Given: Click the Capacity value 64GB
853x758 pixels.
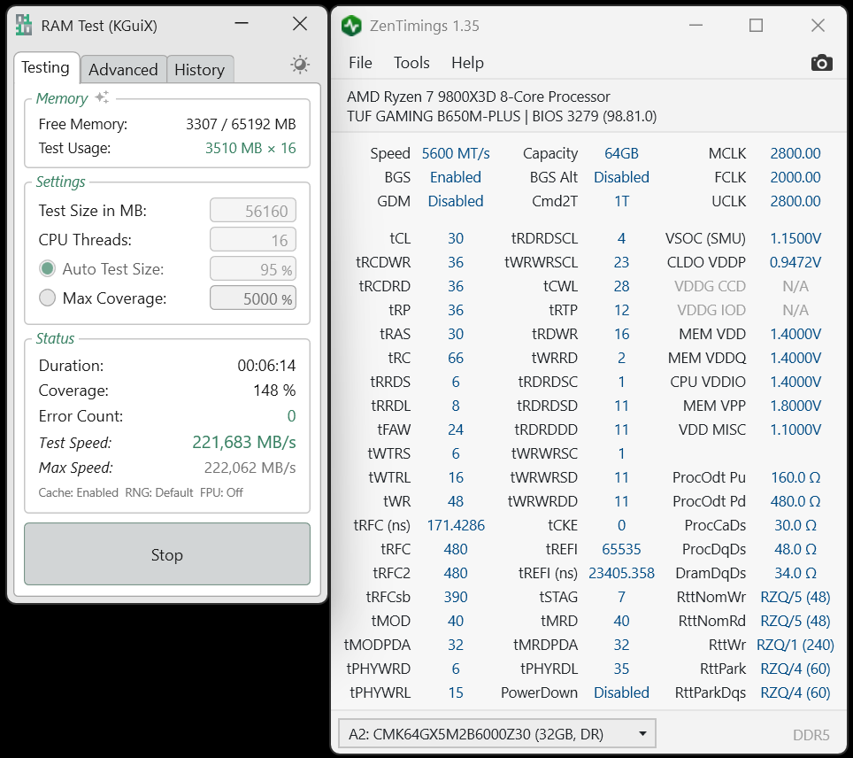Looking at the screenshot, I should pos(621,153).
